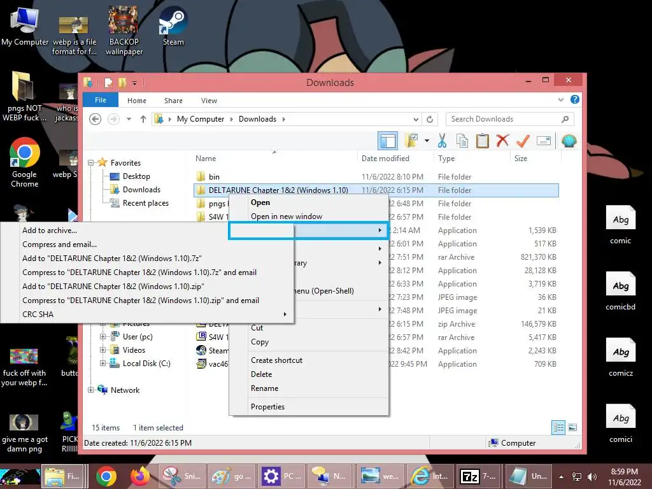Screen dimensions: 652x489
Task: Click the red X Delete toolbar icon
Action: click(503, 141)
